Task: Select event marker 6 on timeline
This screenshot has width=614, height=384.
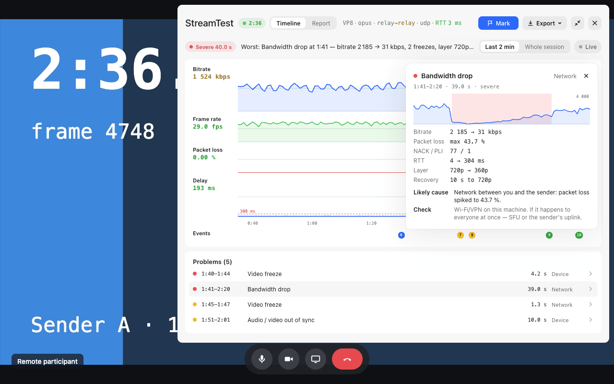Action: pos(401,235)
